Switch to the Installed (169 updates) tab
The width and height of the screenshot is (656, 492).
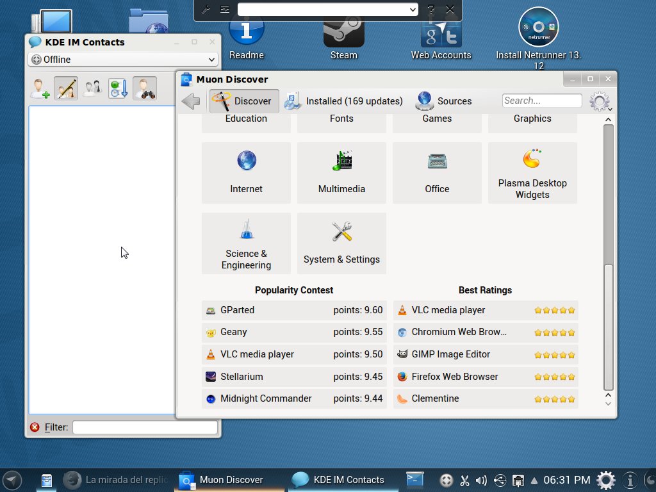tap(344, 101)
